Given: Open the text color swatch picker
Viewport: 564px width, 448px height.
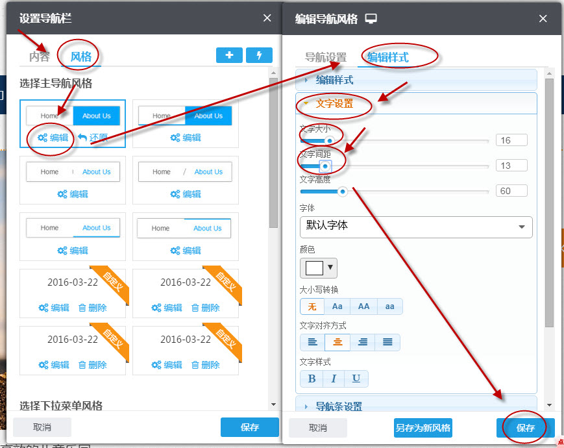Looking at the screenshot, I should click(319, 268).
